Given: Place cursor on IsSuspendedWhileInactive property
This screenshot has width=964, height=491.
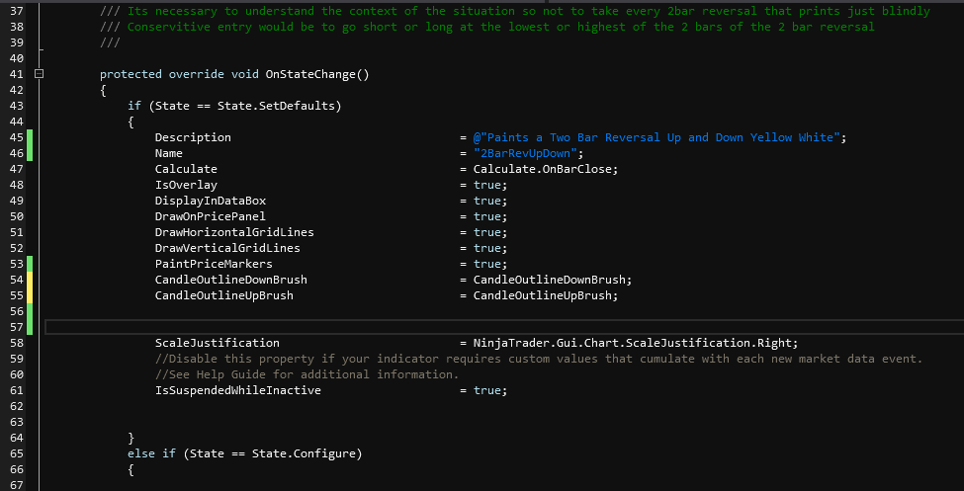Looking at the screenshot, I should 237,390.
